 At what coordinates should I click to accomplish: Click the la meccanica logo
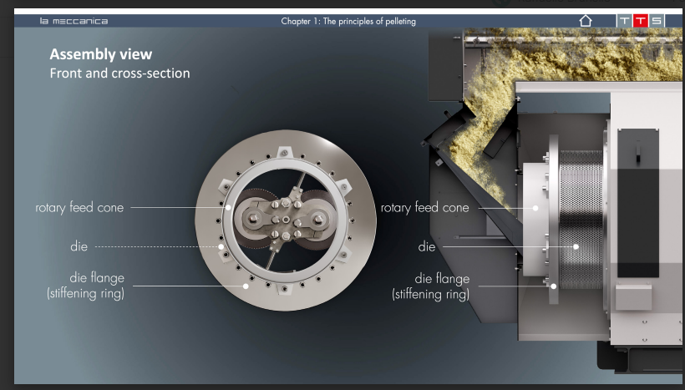[x=74, y=21]
